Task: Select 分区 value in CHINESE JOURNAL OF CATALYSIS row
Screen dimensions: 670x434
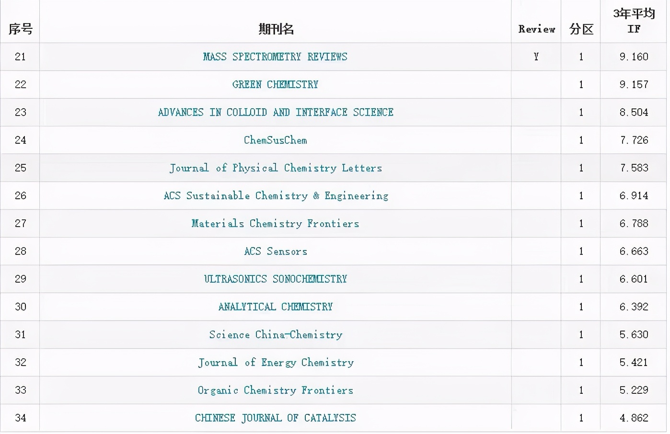Action: 581,418
